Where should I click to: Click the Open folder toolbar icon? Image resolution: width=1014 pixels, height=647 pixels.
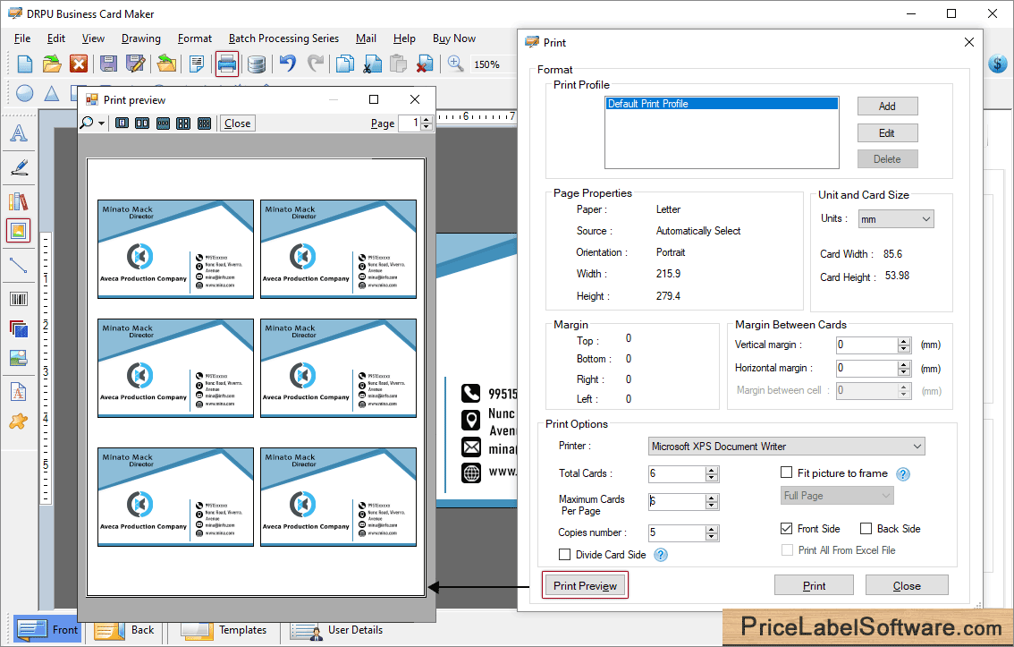pyautogui.click(x=52, y=64)
